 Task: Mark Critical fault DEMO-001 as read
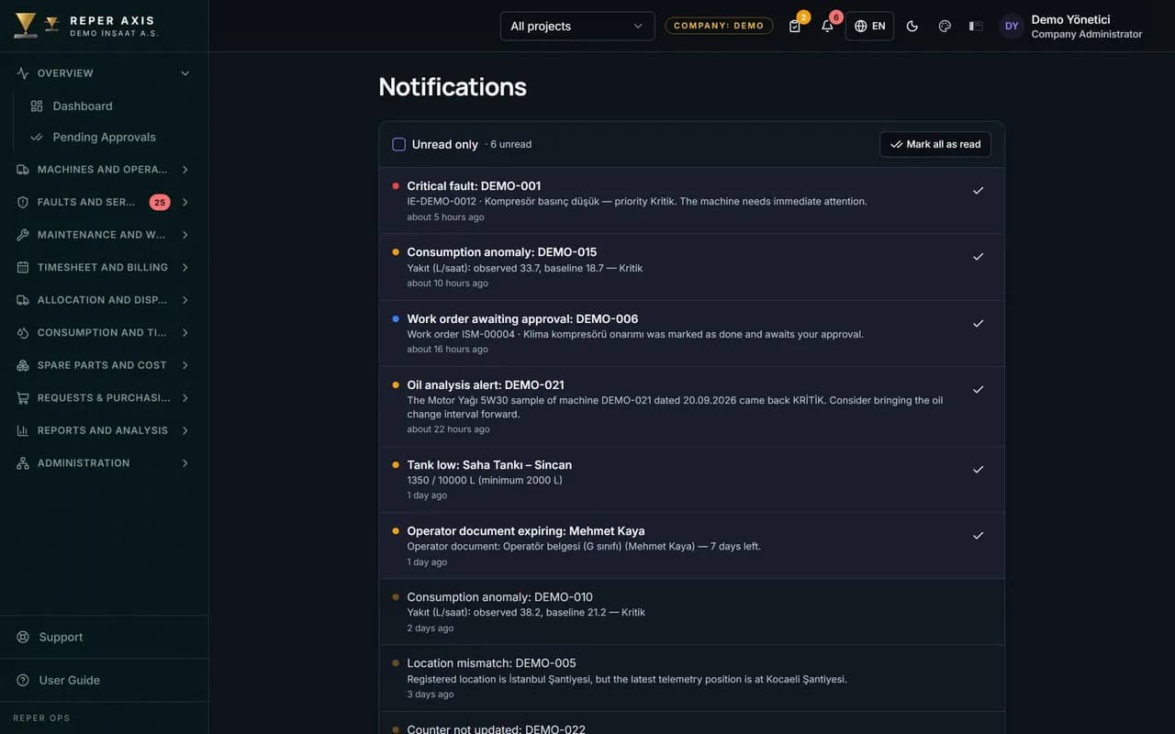click(978, 191)
